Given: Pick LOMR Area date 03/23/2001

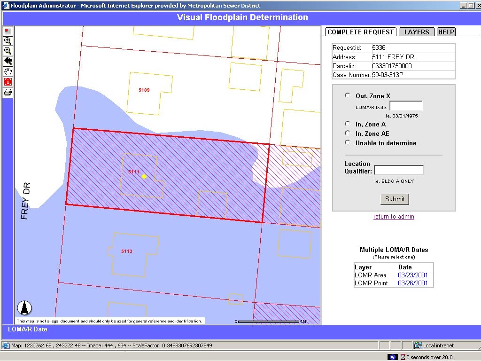Looking at the screenshot, I should [x=413, y=275].
